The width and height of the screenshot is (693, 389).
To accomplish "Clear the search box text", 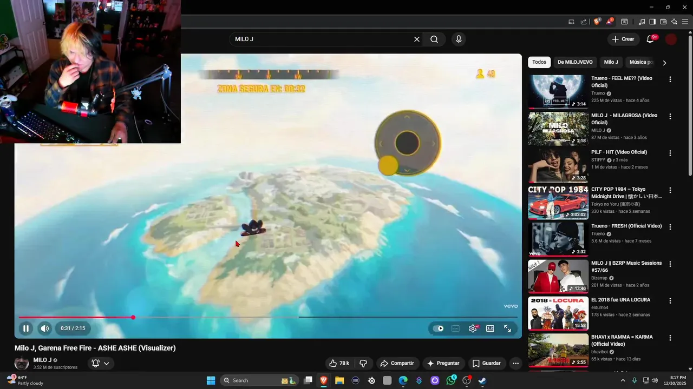I will 417,39.
